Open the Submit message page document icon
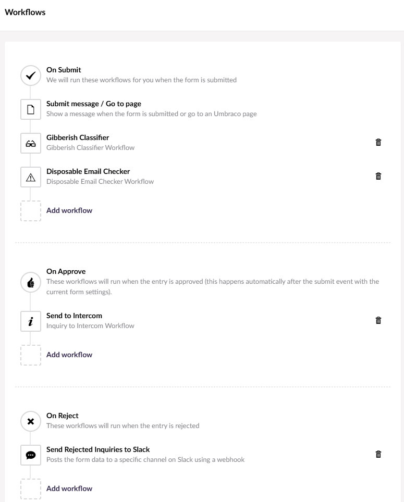 click(x=31, y=109)
